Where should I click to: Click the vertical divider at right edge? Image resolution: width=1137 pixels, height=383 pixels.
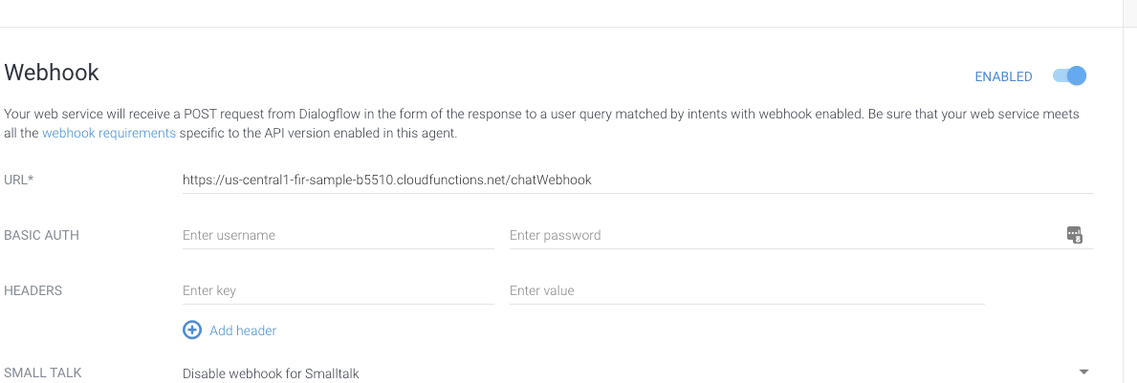click(x=1123, y=191)
